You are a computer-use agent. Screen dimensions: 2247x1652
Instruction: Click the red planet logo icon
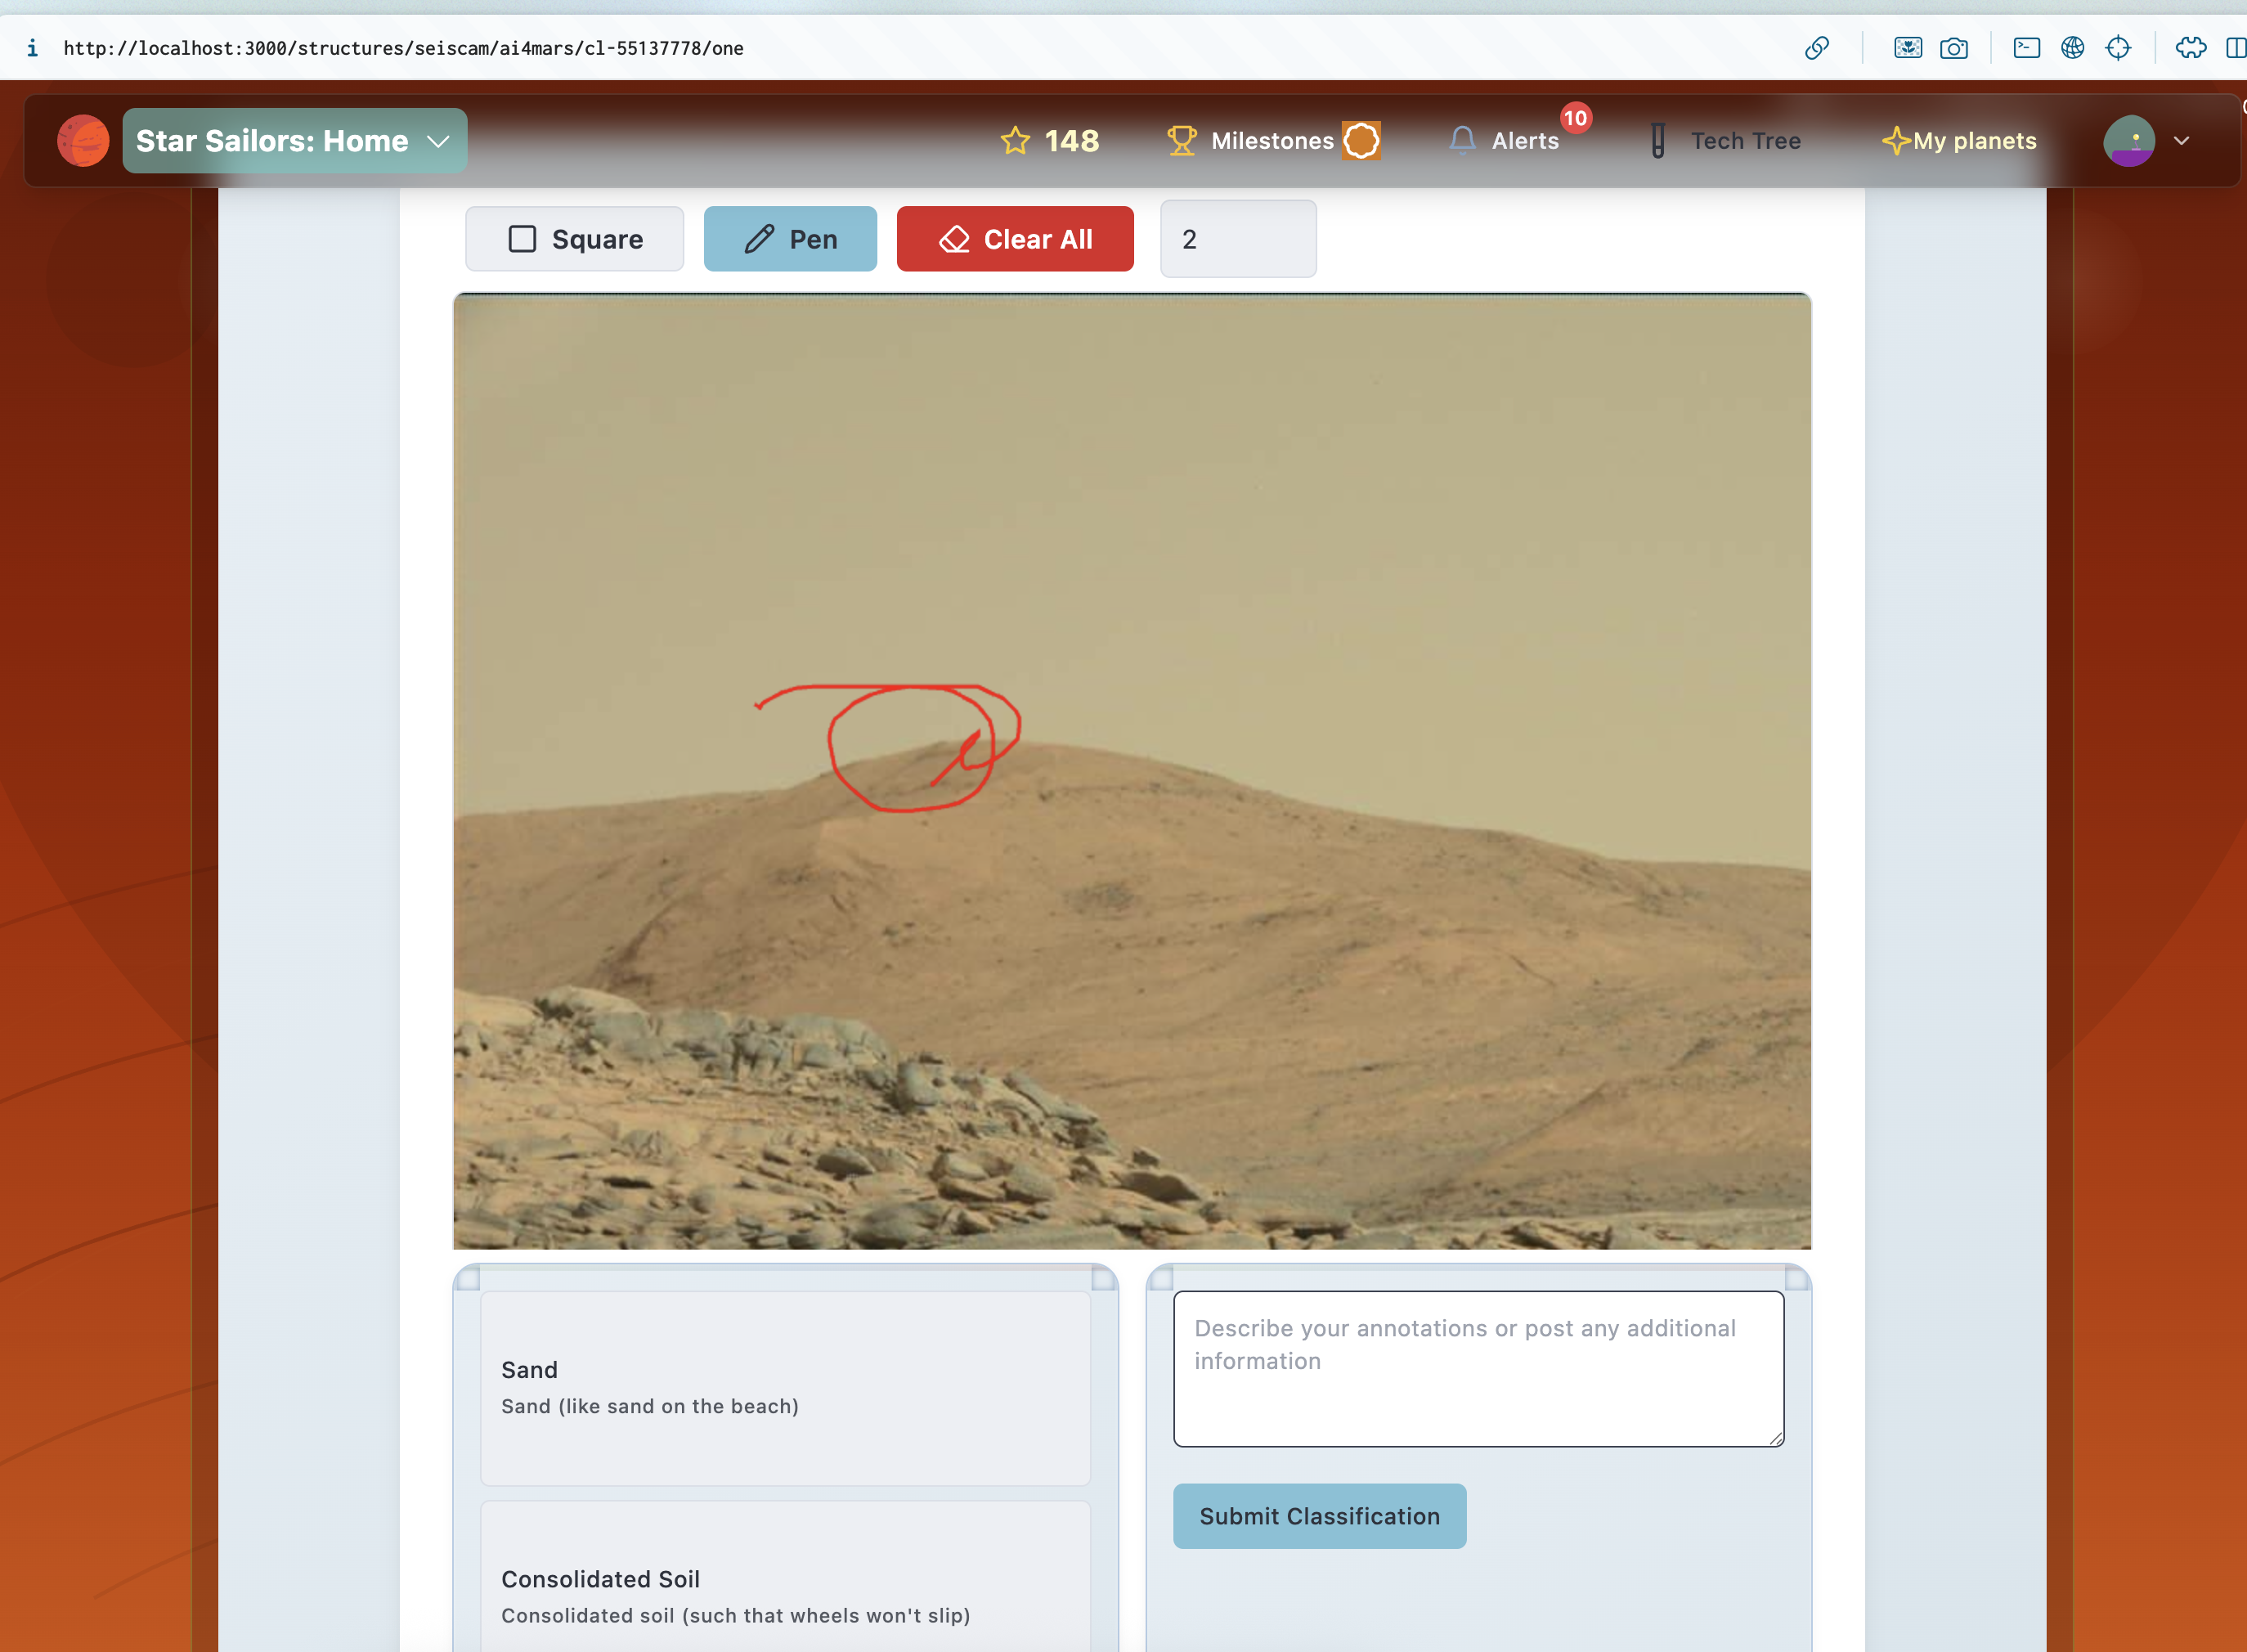pos(83,141)
